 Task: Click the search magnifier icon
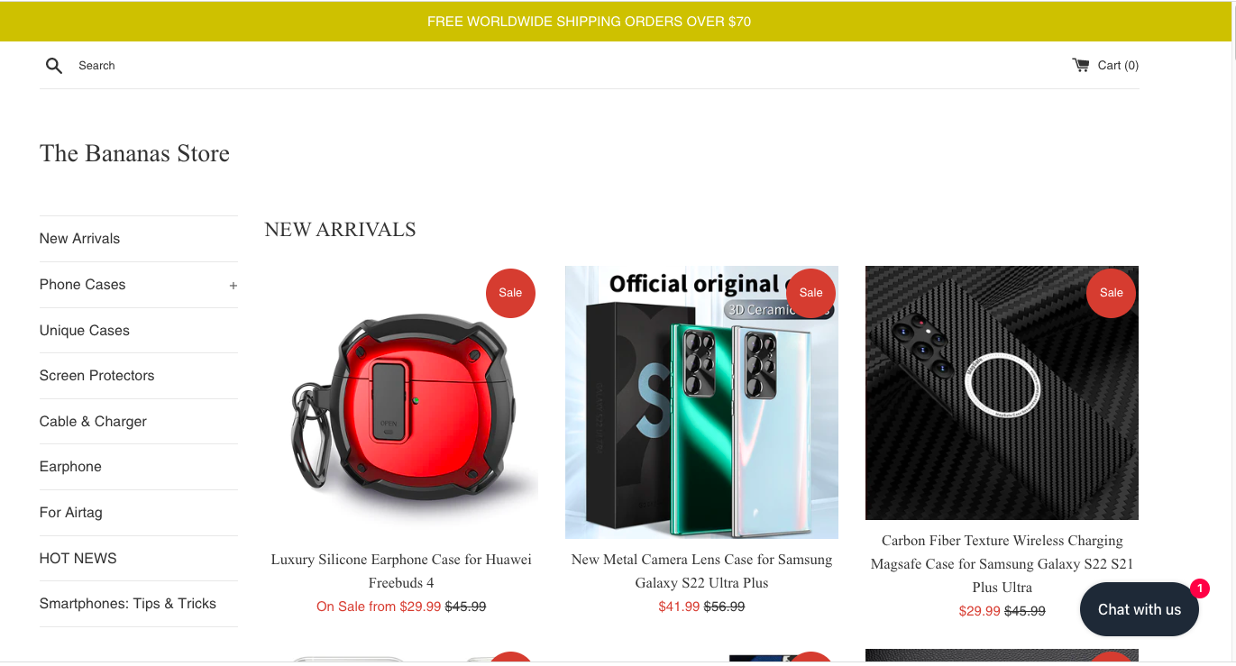point(54,65)
